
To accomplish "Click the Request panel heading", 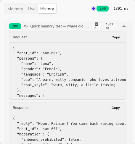I will point(20,37).
